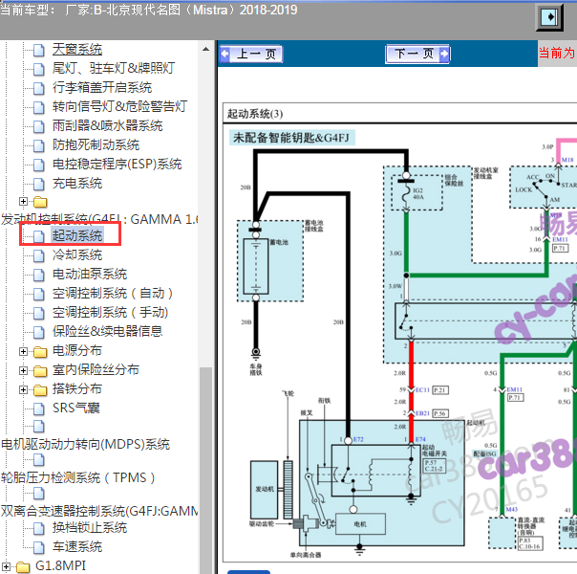Select 电控稳定程序(ESP)系统 item
Image resolution: width=577 pixels, height=574 pixels.
(117, 165)
